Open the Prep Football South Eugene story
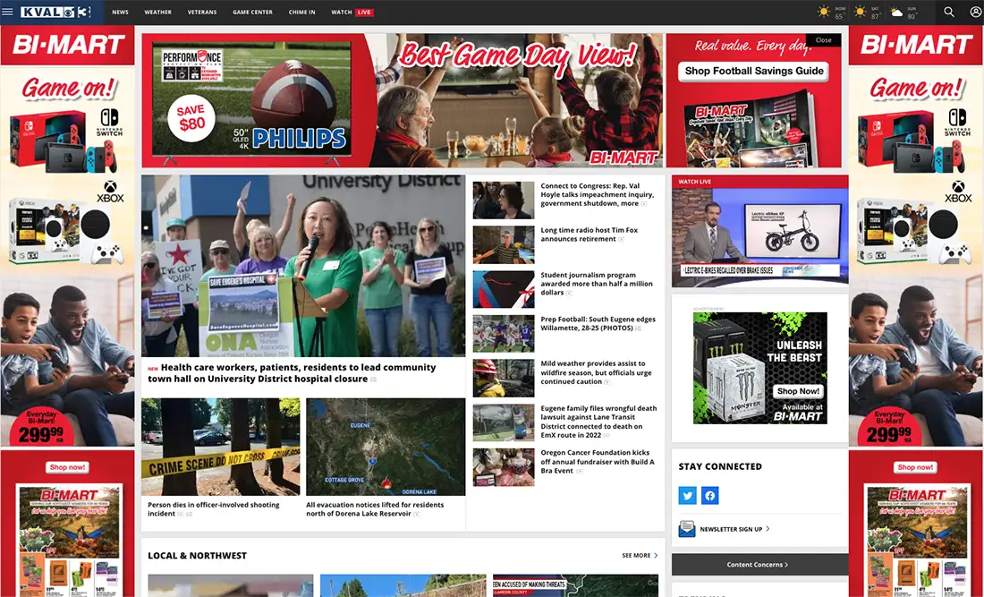 (x=598, y=323)
